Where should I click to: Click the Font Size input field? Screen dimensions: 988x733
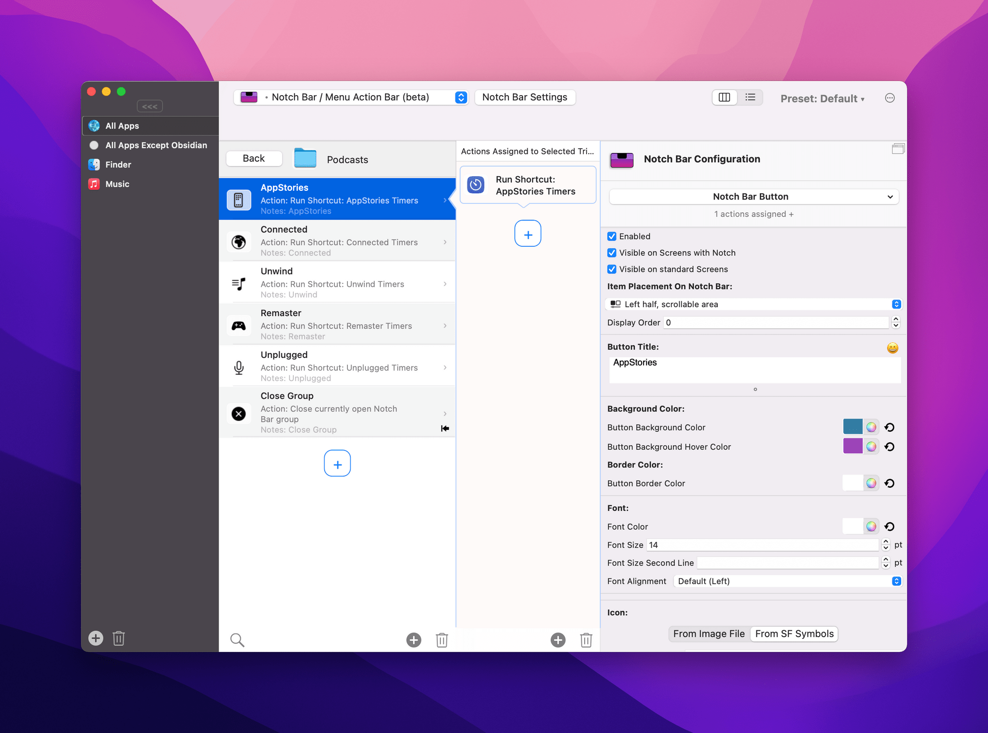click(763, 545)
